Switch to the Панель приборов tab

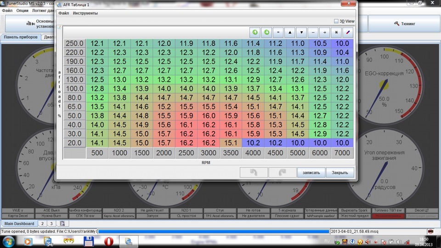20,37
